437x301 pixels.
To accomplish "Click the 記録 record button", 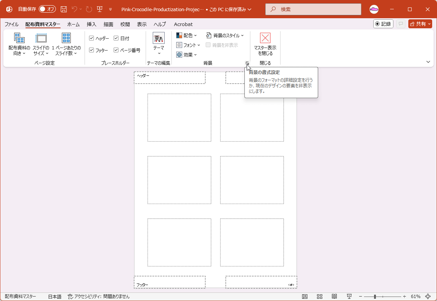I will tap(383, 24).
